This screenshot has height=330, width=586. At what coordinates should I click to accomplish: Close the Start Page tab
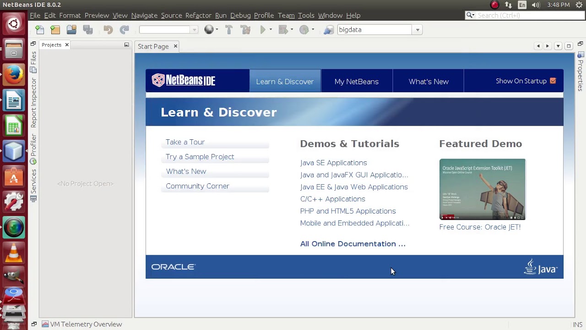pos(175,46)
